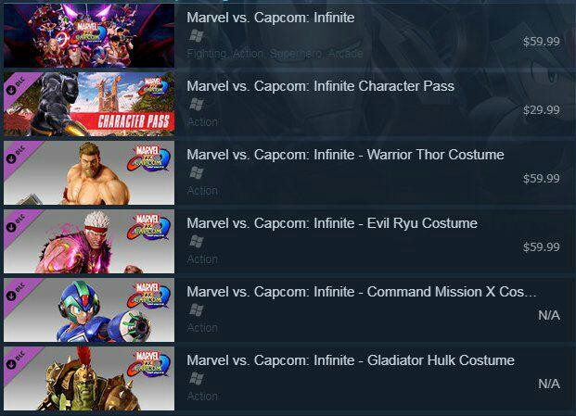Image resolution: width=576 pixels, height=416 pixels.
Task: Open Evil Ryu Costume title link
Action: click(x=332, y=223)
